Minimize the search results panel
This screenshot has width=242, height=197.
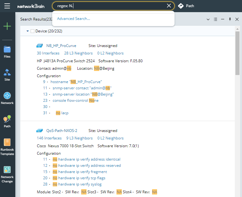[x=223, y=19]
